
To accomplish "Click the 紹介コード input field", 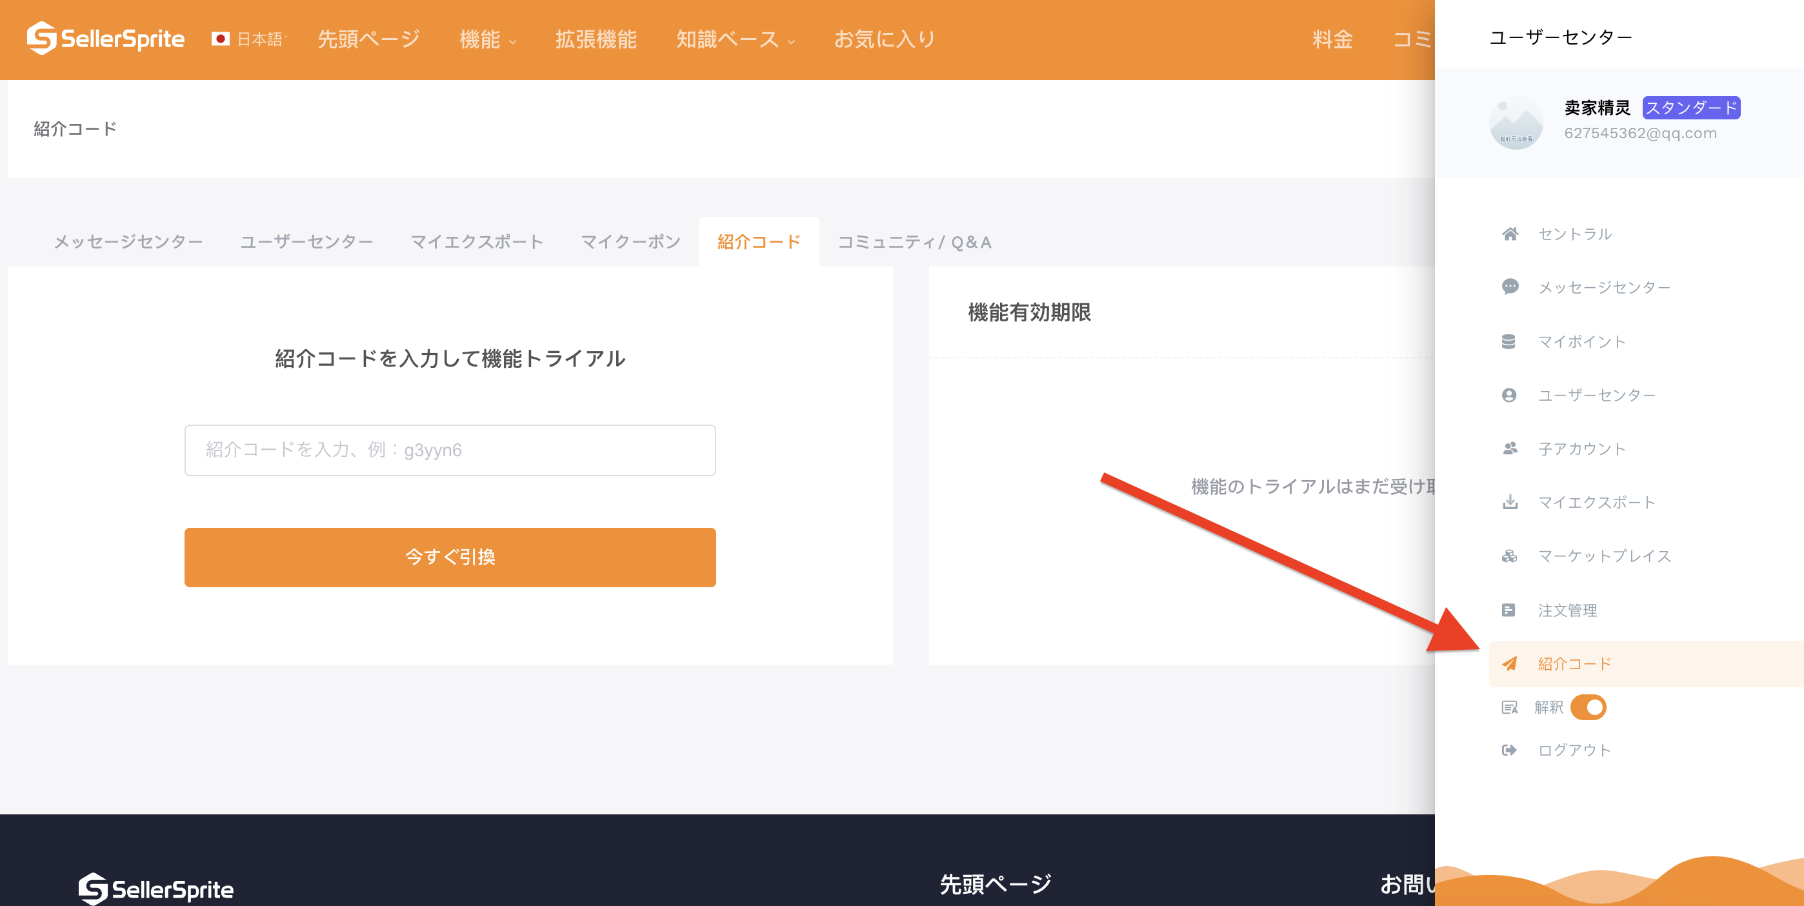I will (x=450, y=450).
